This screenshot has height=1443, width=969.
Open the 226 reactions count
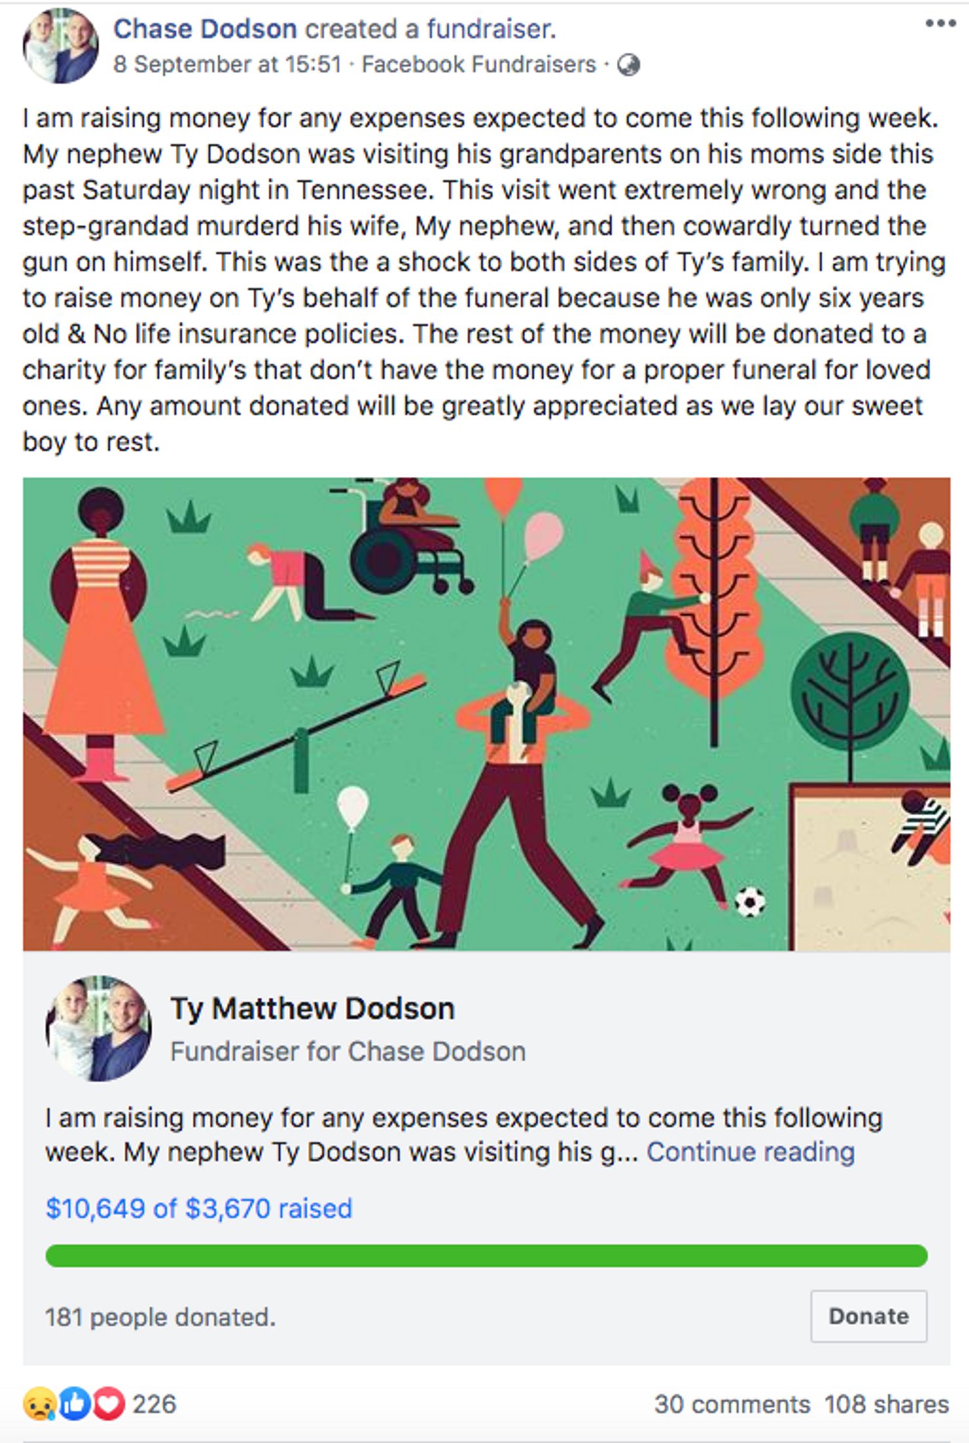154,1404
